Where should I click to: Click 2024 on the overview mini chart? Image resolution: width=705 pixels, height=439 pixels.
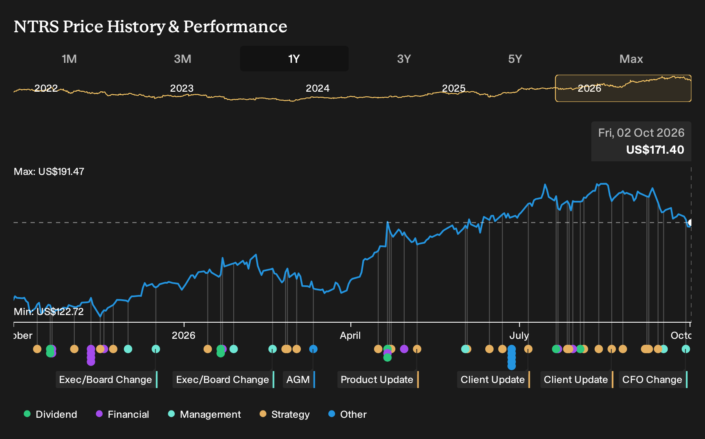[318, 88]
